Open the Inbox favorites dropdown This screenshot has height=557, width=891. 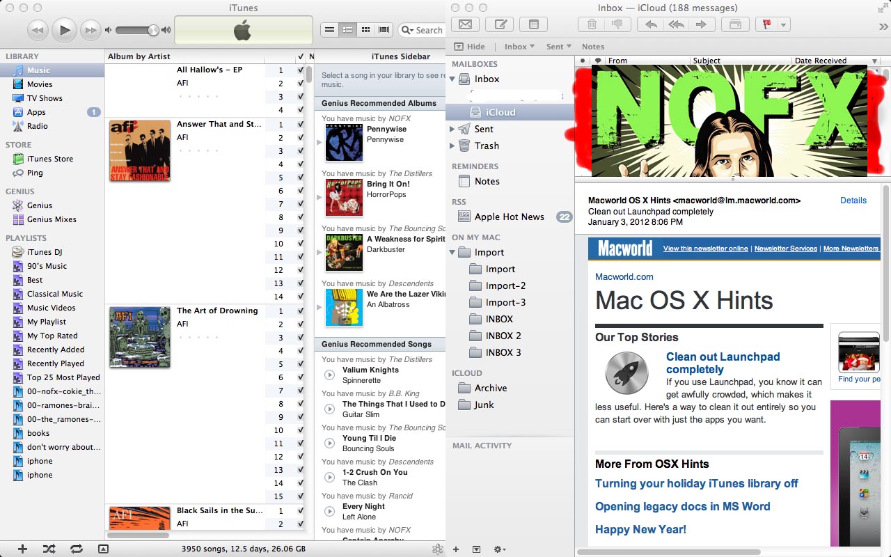click(x=519, y=47)
